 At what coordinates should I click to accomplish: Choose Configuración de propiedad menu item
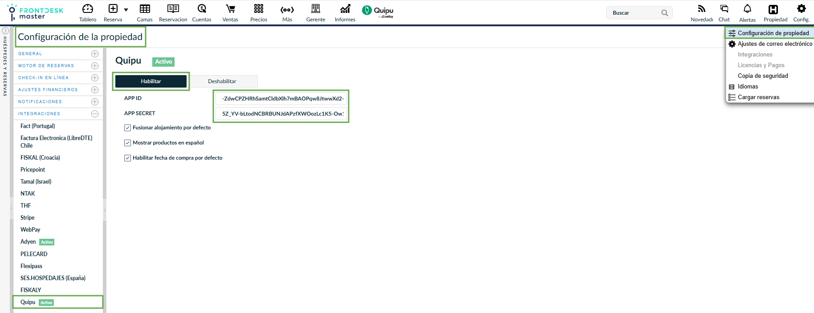(770, 33)
